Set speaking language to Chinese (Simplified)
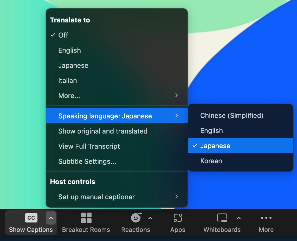This screenshot has width=297, height=241. click(241, 116)
